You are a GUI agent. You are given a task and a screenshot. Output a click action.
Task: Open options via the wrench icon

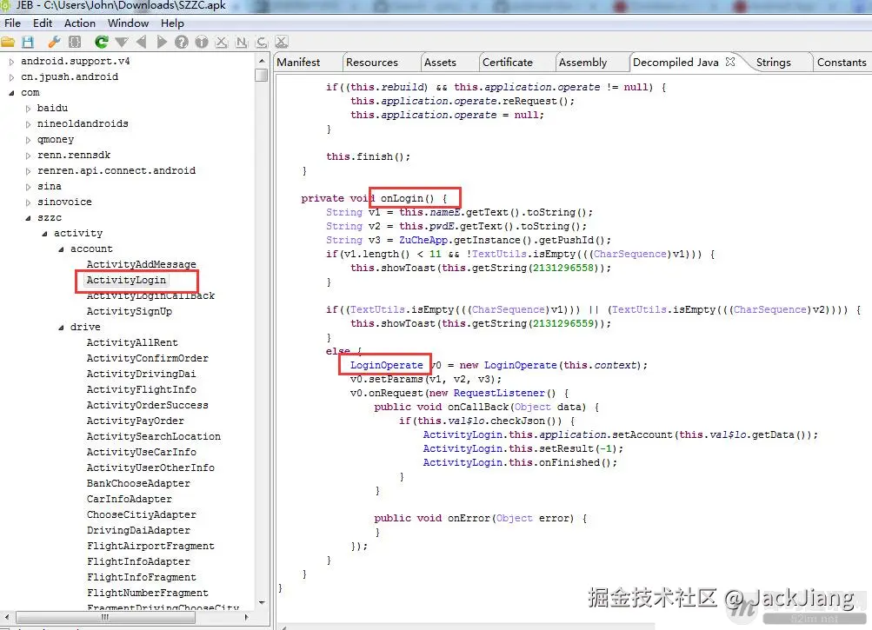(54, 43)
